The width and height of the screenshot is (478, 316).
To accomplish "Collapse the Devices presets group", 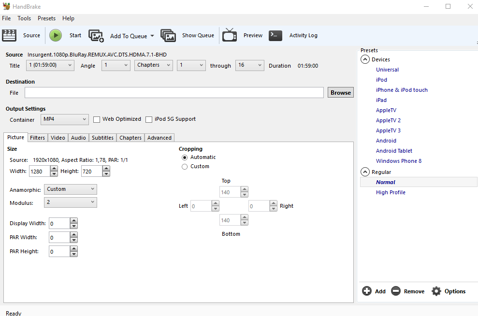I will coord(365,59).
